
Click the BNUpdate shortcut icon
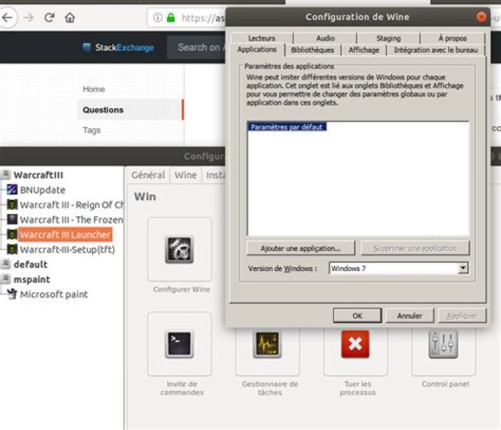pos(12,190)
